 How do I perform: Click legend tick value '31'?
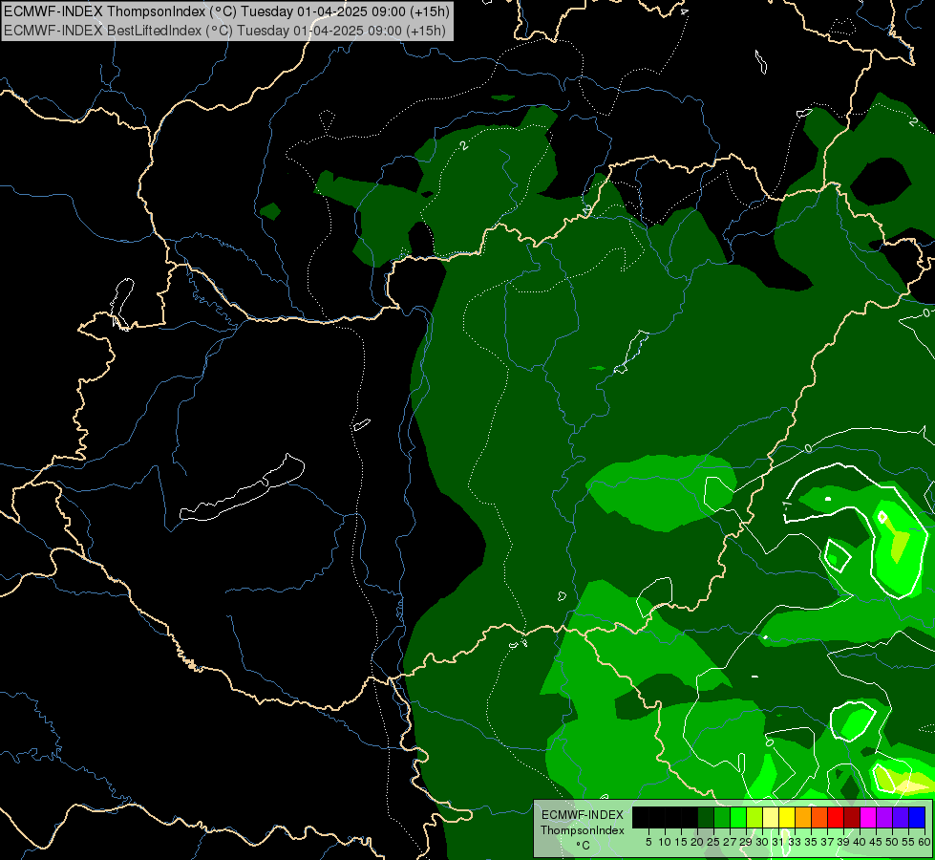click(777, 842)
